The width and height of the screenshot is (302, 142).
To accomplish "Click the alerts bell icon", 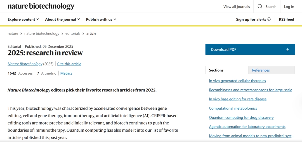I will click(269, 19).
